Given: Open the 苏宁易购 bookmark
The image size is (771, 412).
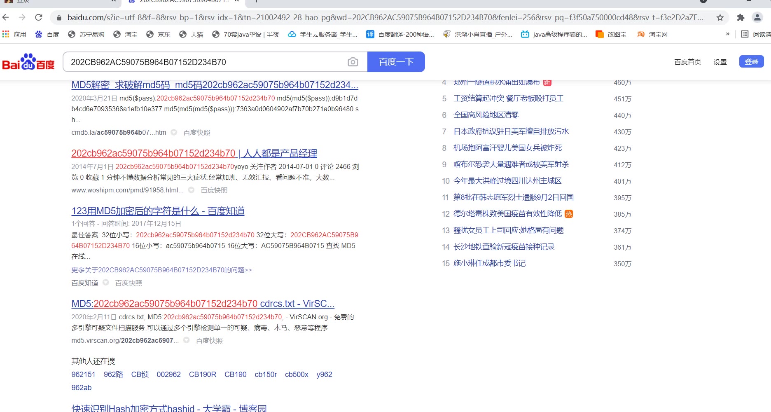Looking at the screenshot, I should click(x=86, y=34).
